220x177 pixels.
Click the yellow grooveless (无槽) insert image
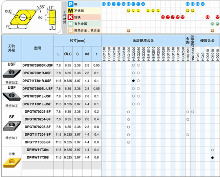tap(11, 164)
